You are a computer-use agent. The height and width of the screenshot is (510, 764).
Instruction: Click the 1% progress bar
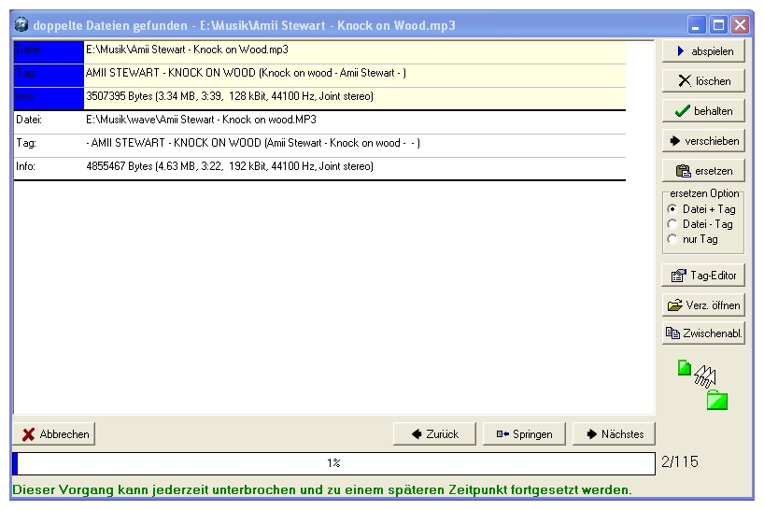coord(333,463)
